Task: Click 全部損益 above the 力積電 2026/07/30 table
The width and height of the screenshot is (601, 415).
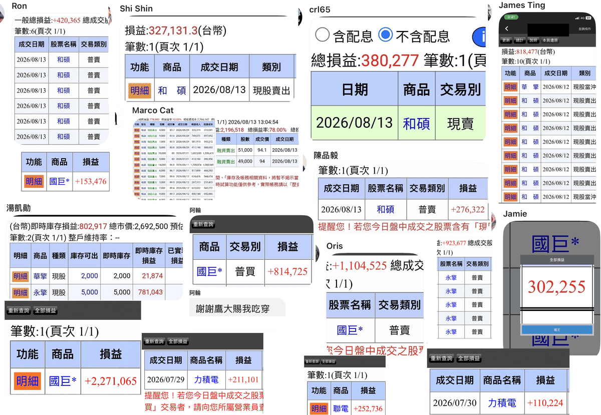Action: (470, 358)
